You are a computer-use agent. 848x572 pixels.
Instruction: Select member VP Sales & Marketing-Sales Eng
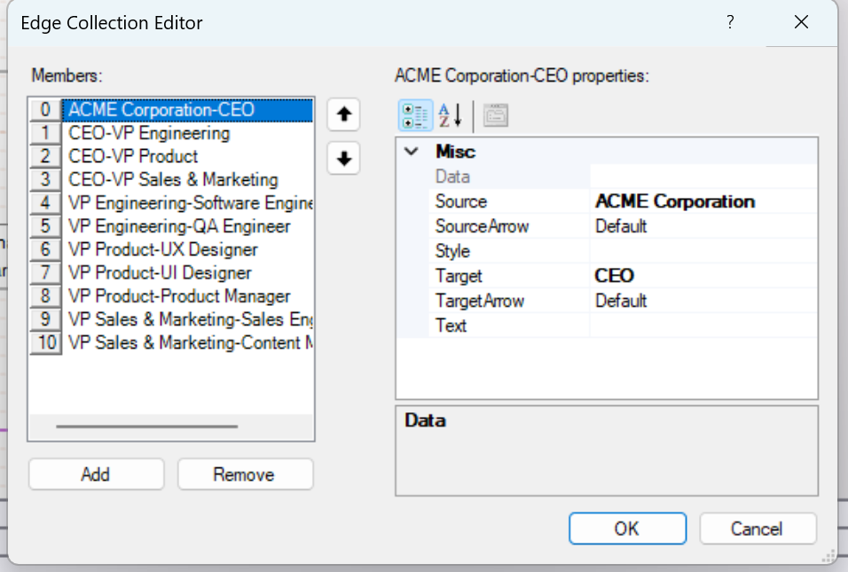click(x=188, y=319)
